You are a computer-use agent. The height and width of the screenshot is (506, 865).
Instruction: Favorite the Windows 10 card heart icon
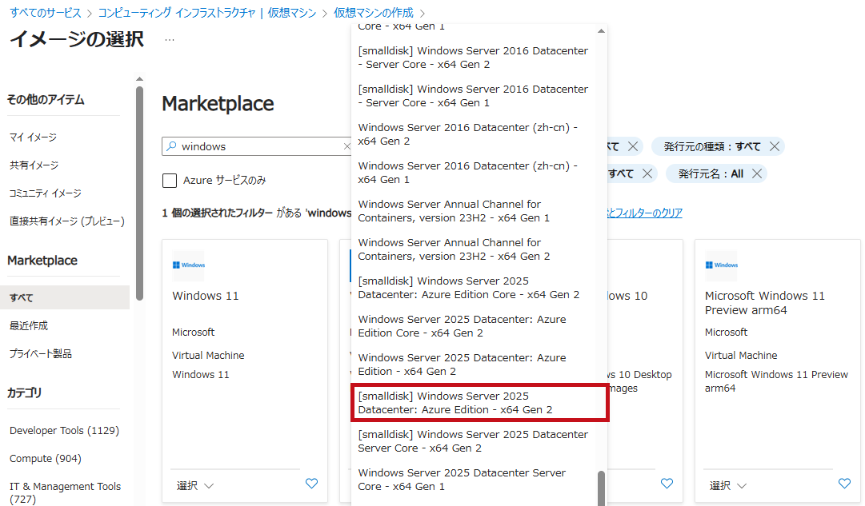click(x=667, y=484)
